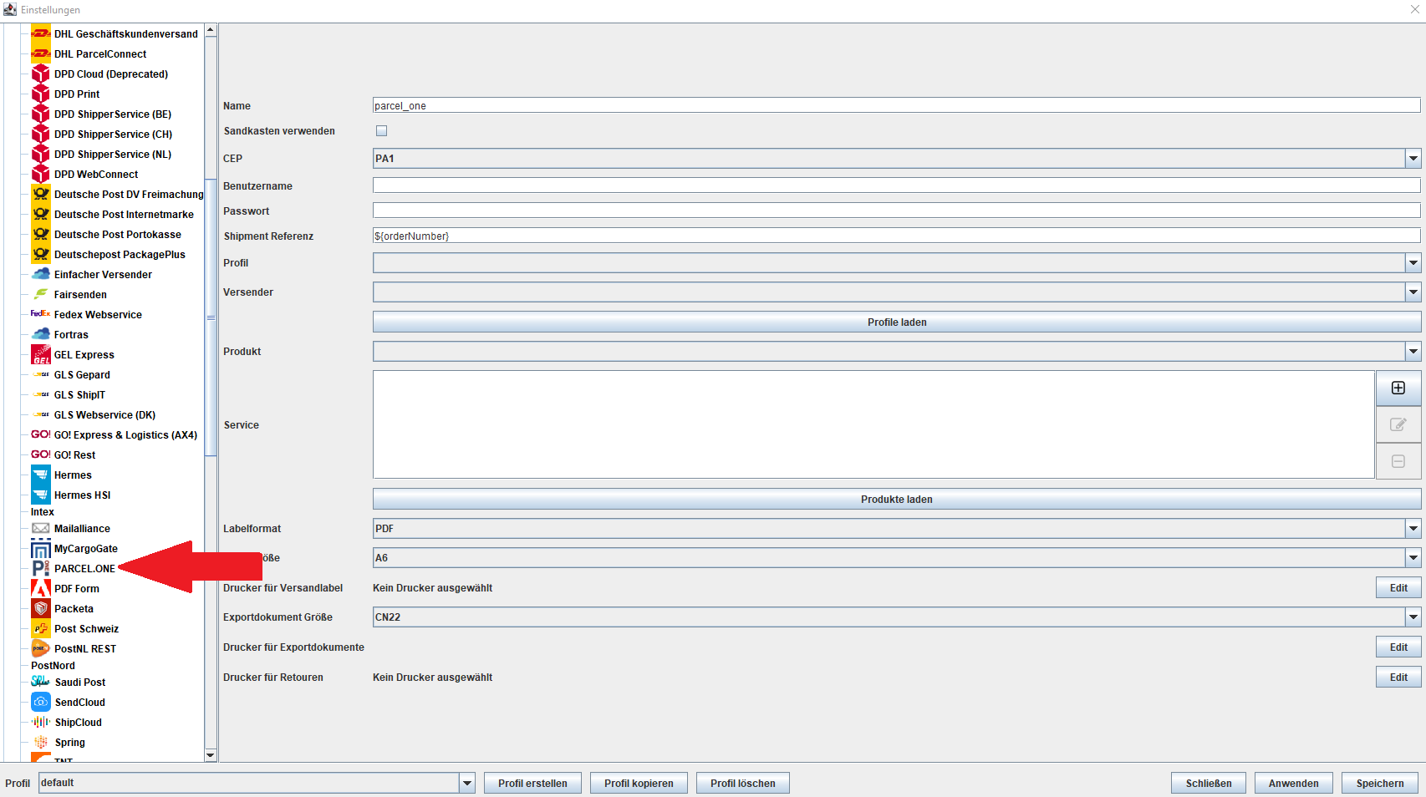
Task: Click the MyCargoGate icon
Action: pos(41,548)
